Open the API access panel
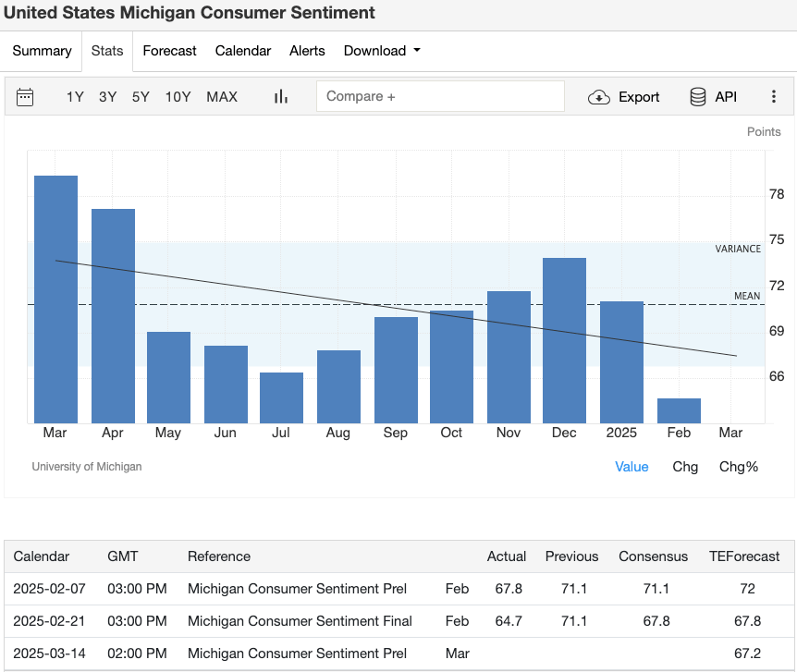Screen dimensions: 797x672 (712, 96)
